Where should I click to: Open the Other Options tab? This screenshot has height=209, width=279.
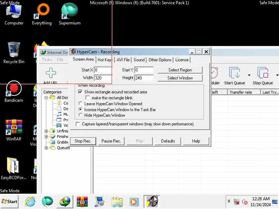coord(160,60)
